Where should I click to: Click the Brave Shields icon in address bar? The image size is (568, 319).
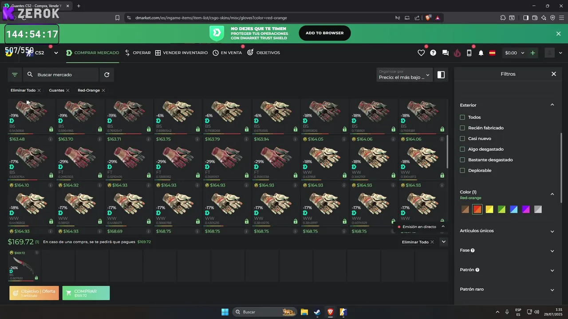tap(428, 18)
